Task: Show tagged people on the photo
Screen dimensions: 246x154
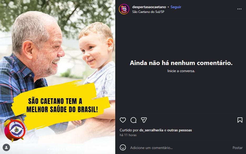Action: pos(6,147)
